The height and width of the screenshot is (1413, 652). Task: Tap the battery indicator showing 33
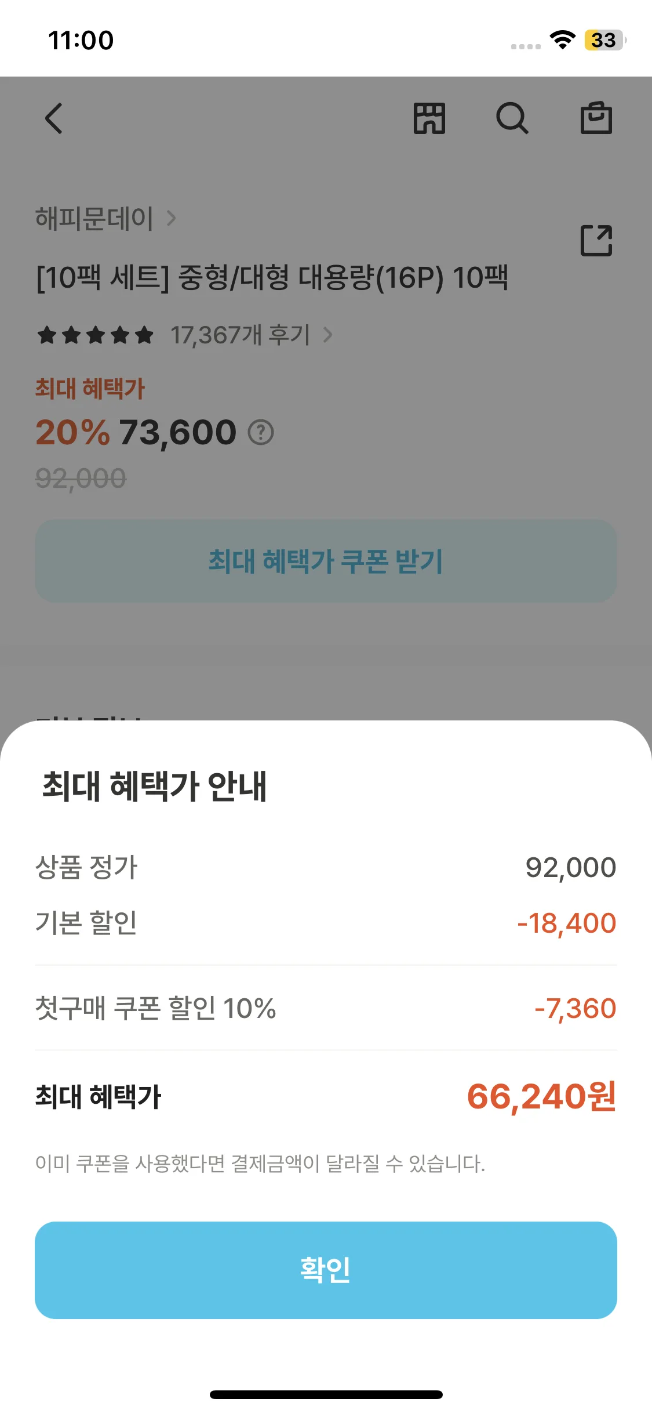click(x=604, y=40)
